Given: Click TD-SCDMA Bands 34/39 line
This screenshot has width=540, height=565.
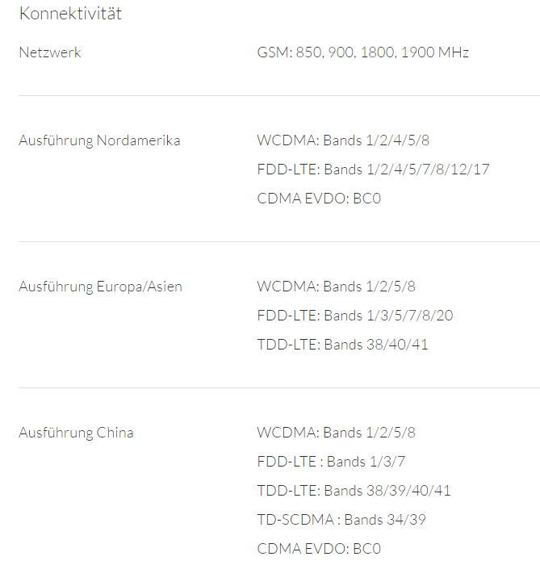Looking at the screenshot, I should [x=339, y=520].
